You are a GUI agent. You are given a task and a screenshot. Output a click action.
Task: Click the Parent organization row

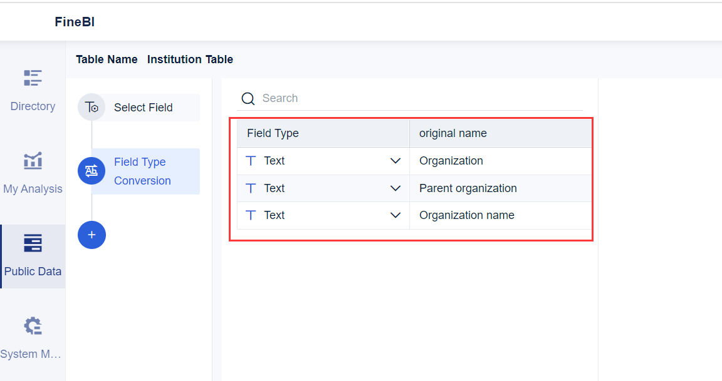pos(468,188)
